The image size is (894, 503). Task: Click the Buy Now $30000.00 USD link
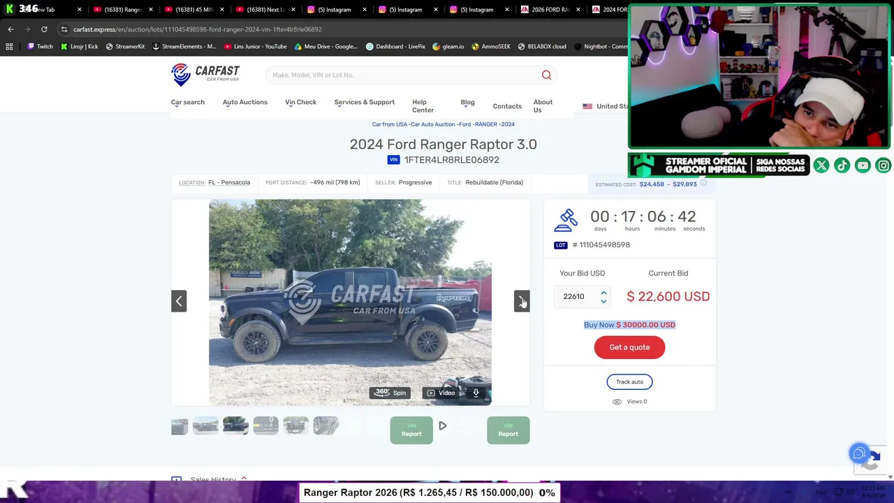[x=629, y=325]
